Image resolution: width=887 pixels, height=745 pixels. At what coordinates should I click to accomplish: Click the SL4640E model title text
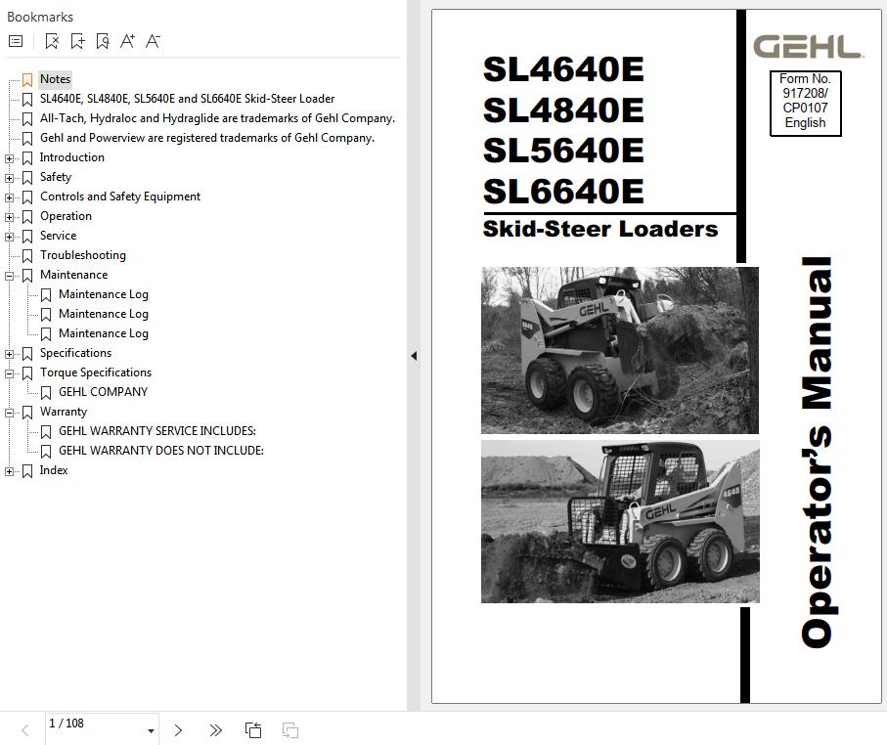click(x=563, y=69)
